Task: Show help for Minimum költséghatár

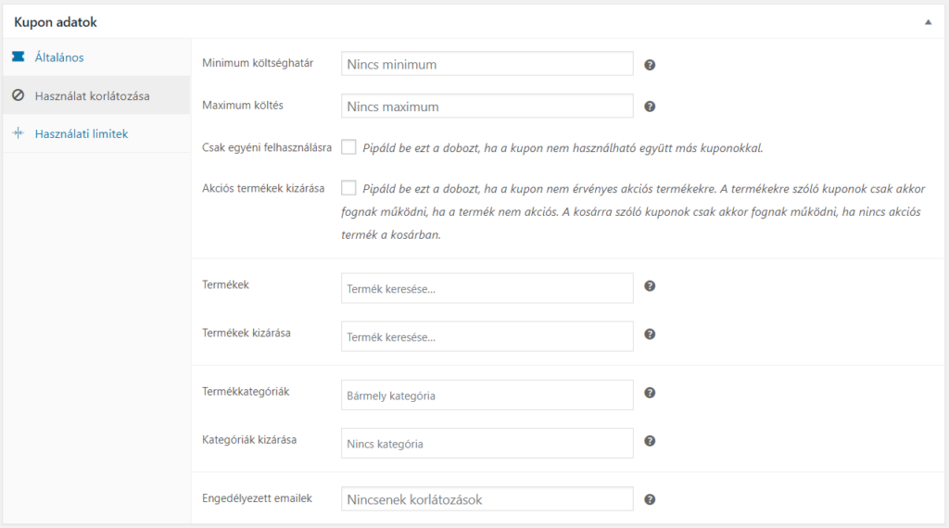Action: point(650,65)
